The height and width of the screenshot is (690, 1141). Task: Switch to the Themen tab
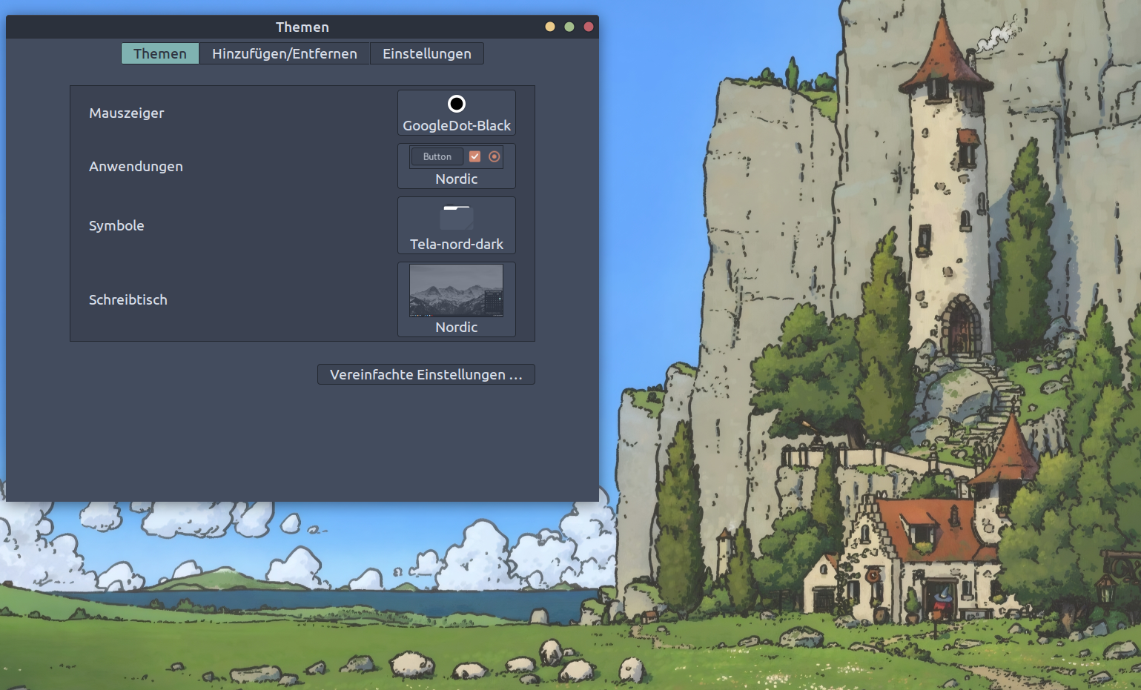(160, 53)
